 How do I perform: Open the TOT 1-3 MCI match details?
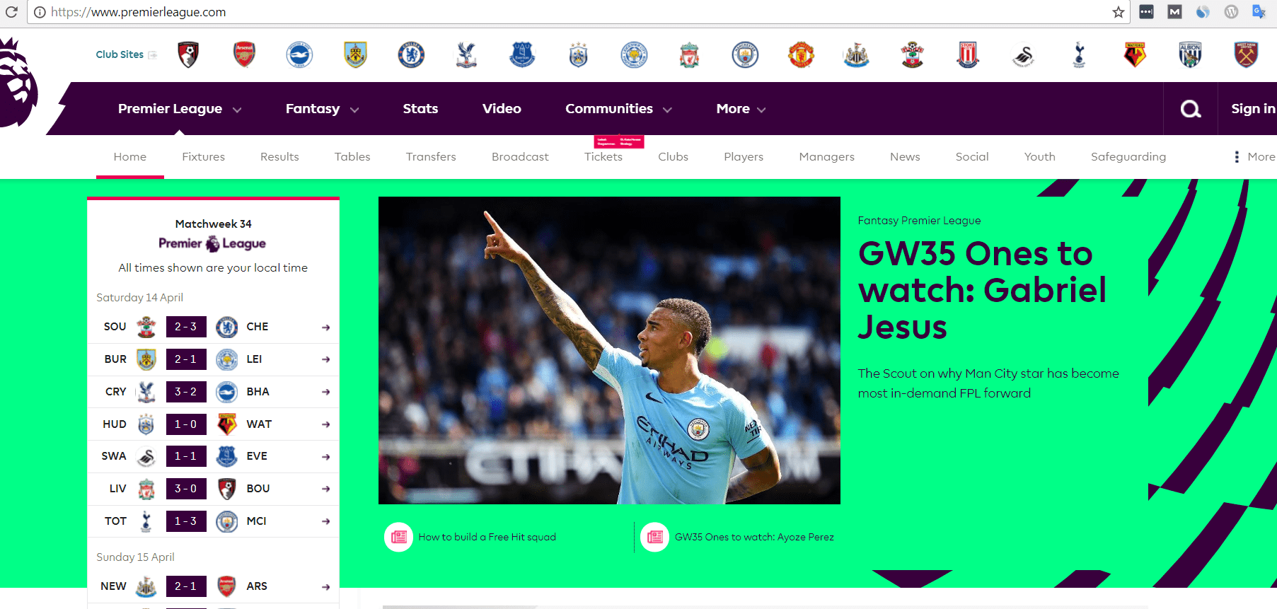tap(213, 521)
